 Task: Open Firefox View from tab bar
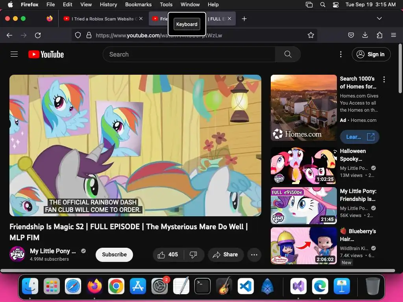50,18
